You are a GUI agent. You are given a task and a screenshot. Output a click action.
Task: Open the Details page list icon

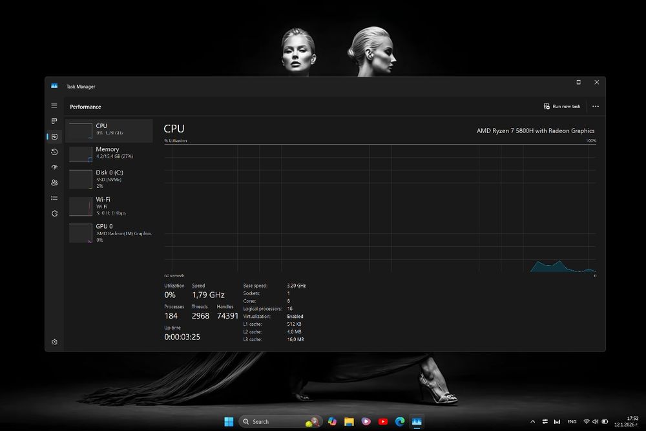pos(54,198)
